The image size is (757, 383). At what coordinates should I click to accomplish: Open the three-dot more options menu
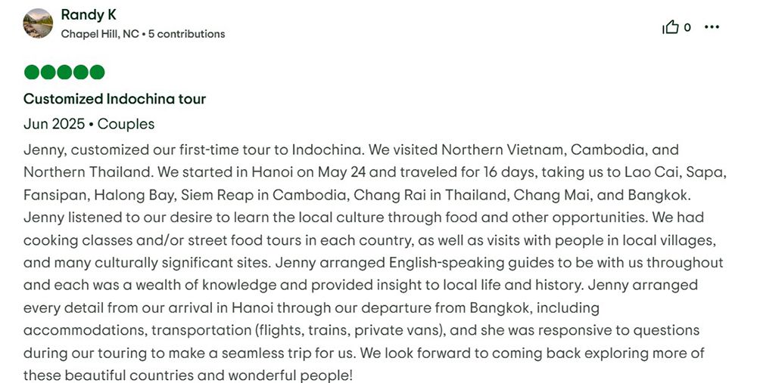pos(712,27)
